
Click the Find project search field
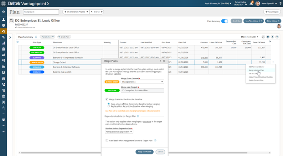(x=41, y=12)
